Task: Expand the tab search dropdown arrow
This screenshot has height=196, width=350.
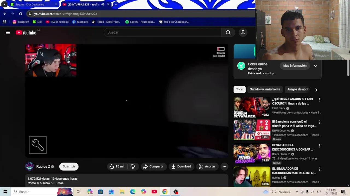Action: click(4, 4)
